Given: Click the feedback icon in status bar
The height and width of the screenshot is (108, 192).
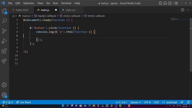Looking at the screenshot, I should (182, 102).
